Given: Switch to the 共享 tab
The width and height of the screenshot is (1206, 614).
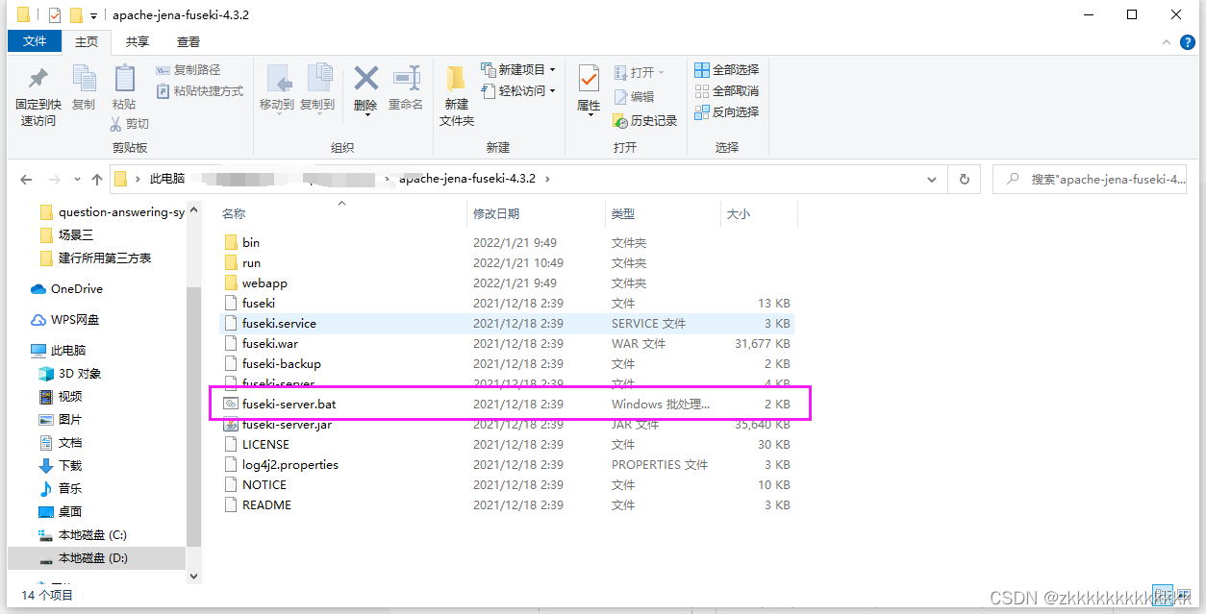Looking at the screenshot, I should point(138,41).
